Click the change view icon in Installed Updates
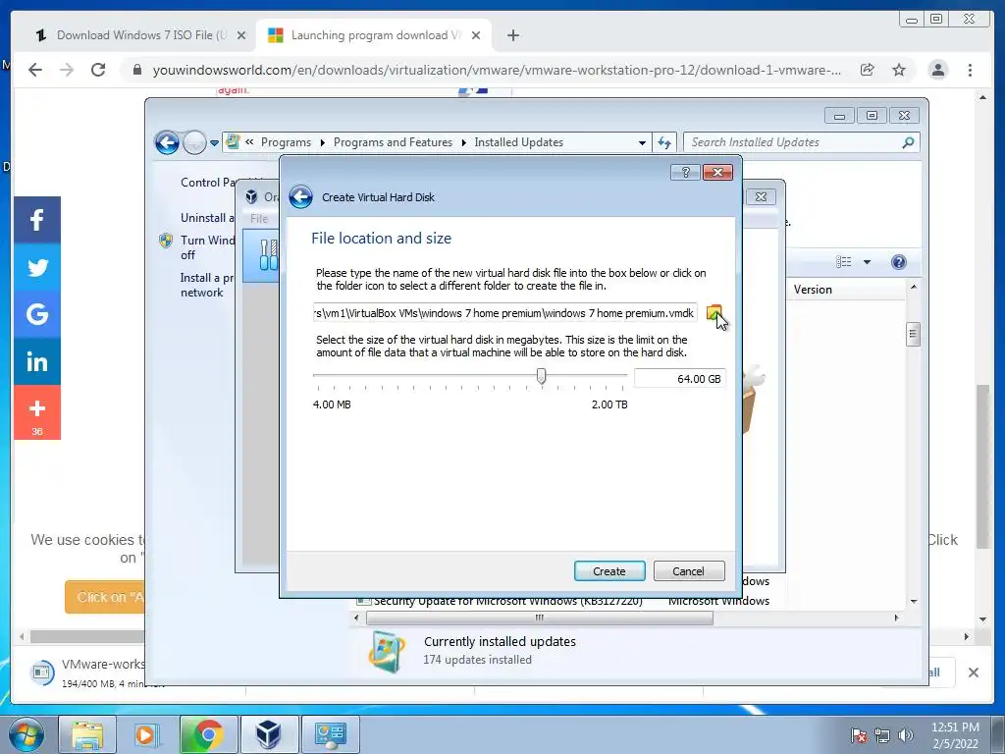The height and width of the screenshot is (754, 1005). tap(843, 261)
